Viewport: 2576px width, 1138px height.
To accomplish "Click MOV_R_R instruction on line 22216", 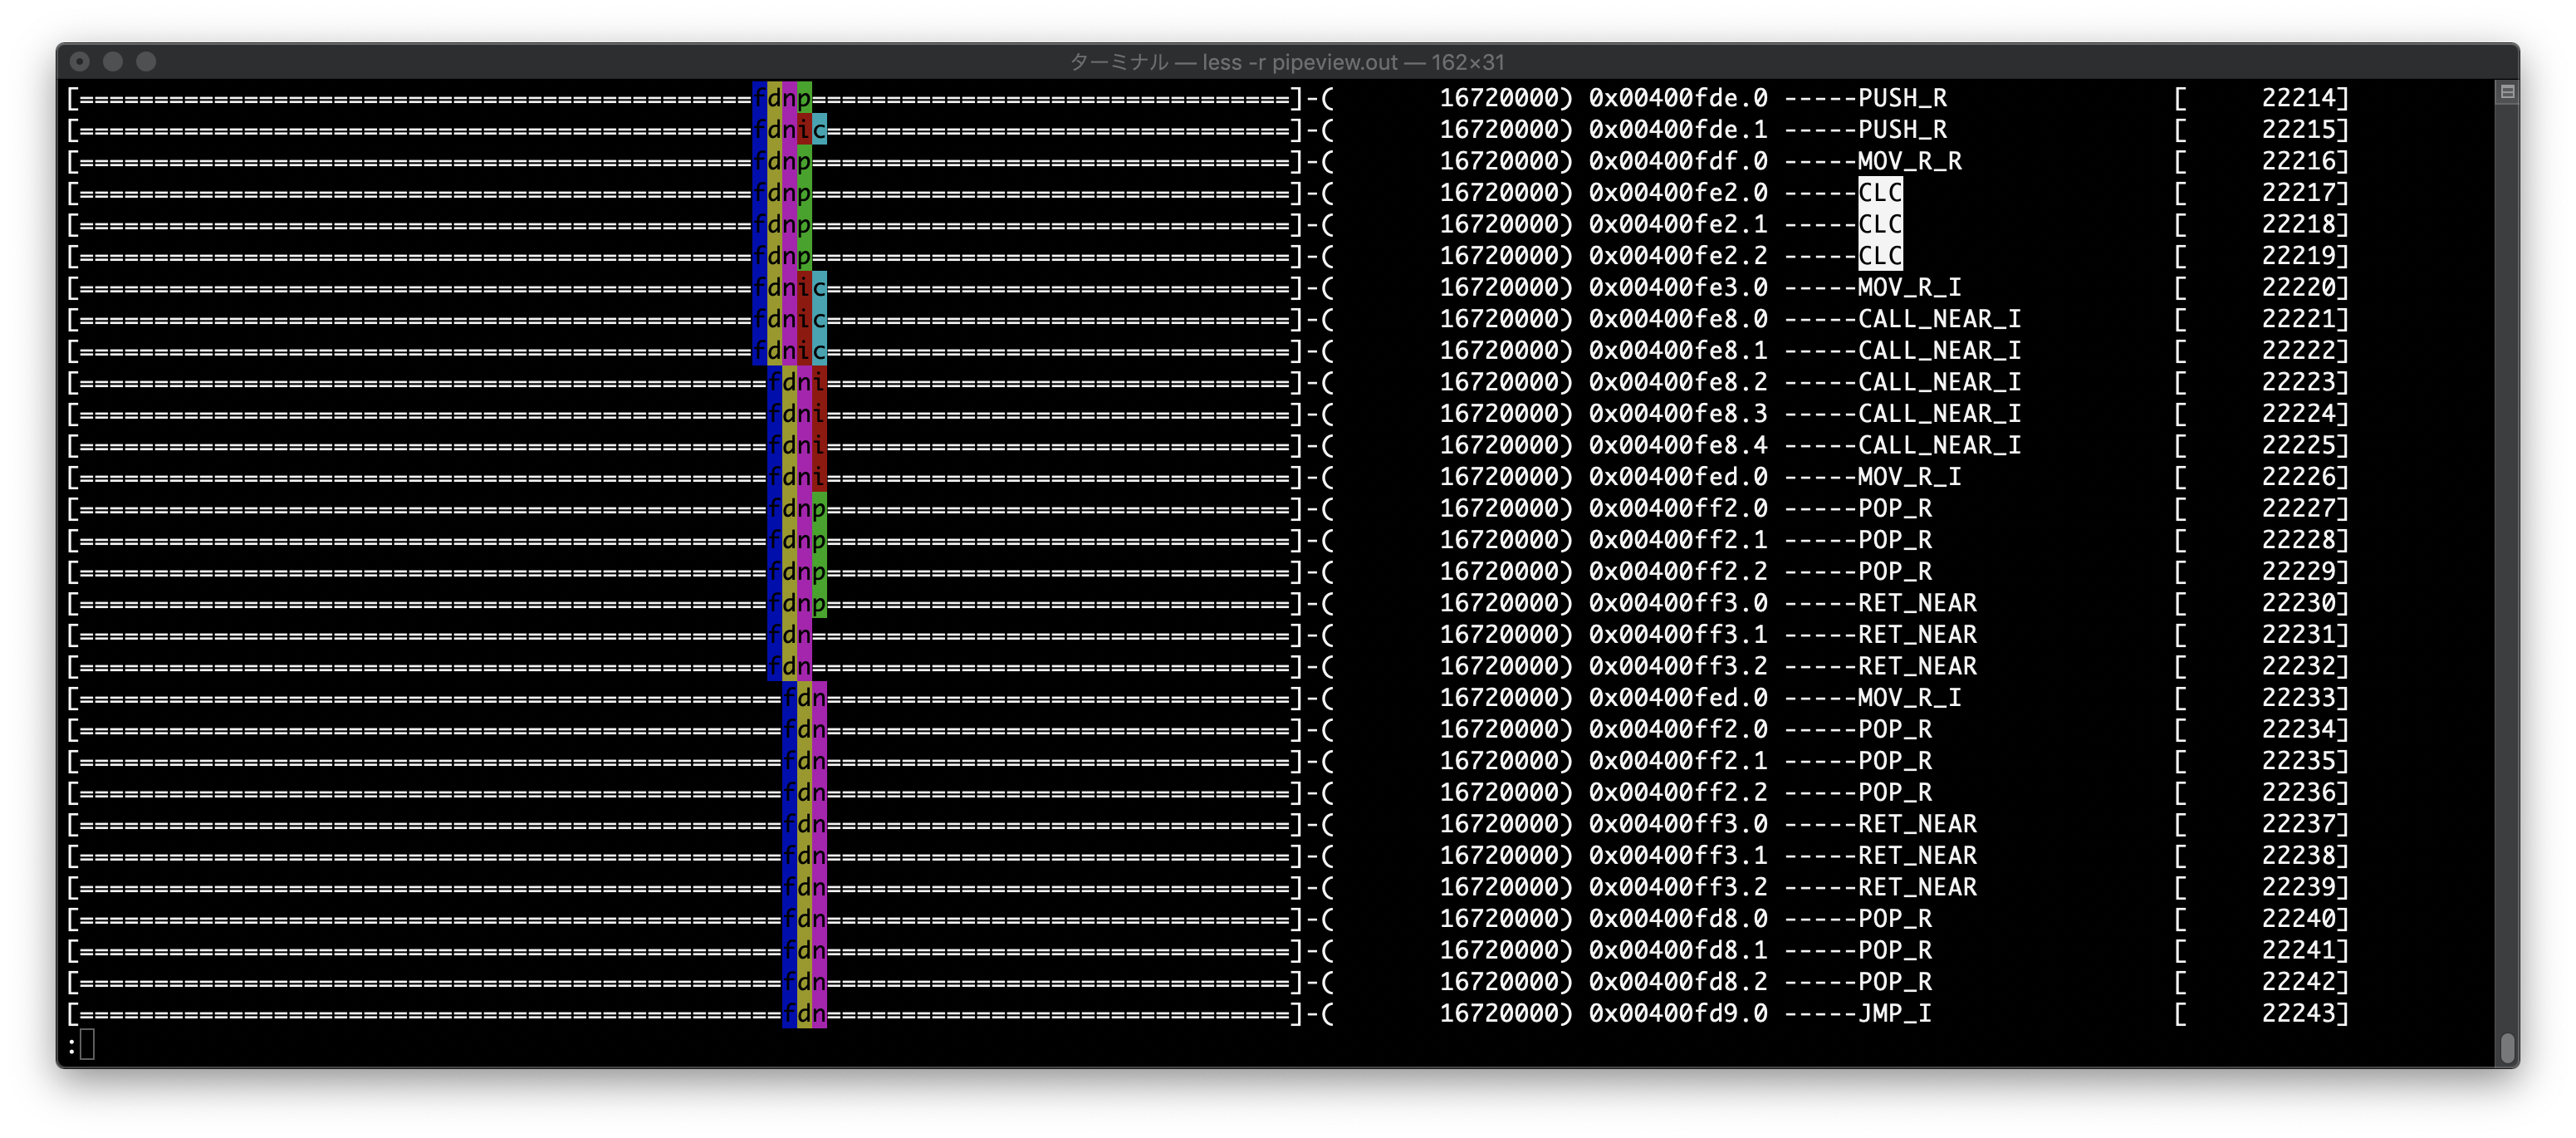I will tap(1909, 161).
